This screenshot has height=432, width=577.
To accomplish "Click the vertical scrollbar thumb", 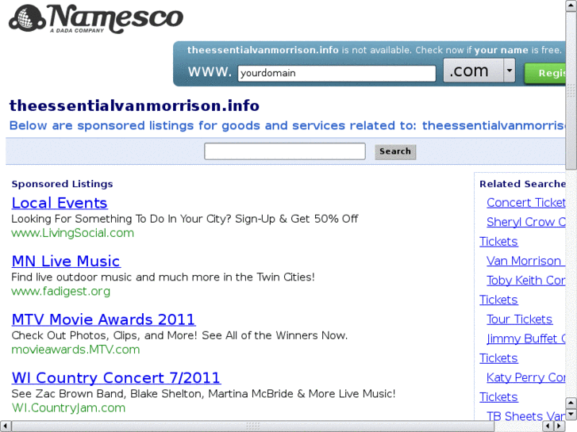I will [x=571, y=90].
